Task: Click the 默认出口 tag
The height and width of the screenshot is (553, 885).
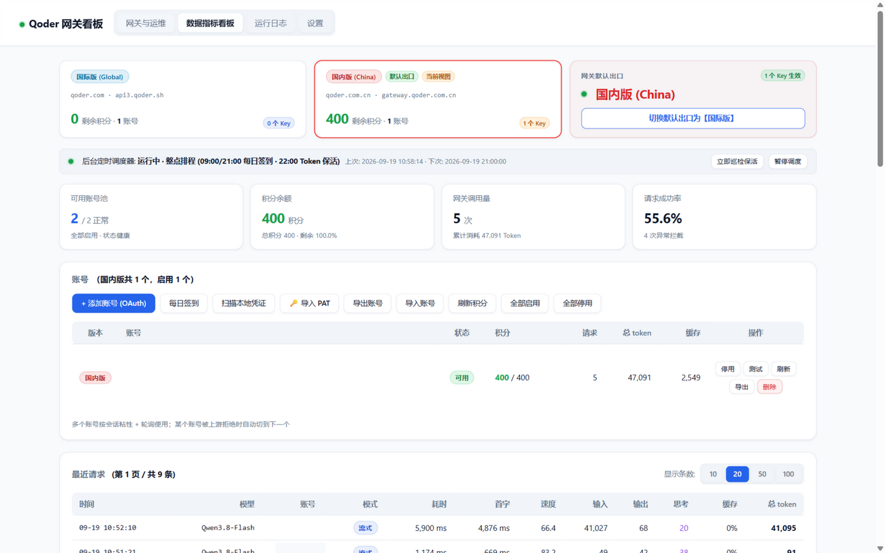Action: pos(402,77)
